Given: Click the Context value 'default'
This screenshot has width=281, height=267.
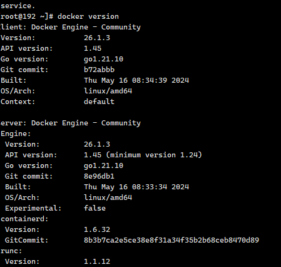Looking at the screenshot, I should [x=99, y=102].
